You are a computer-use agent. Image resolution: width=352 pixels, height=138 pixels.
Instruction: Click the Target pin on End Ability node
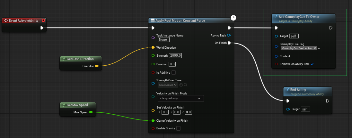tap(288, 109)
